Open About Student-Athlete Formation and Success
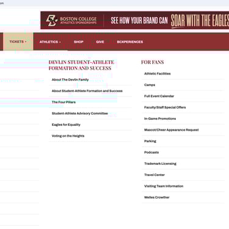This screenshot has height=229, width=229. point(87,91)
